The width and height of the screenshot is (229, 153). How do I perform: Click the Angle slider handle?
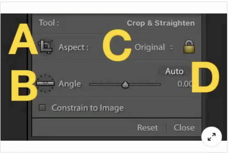[125, 85]
